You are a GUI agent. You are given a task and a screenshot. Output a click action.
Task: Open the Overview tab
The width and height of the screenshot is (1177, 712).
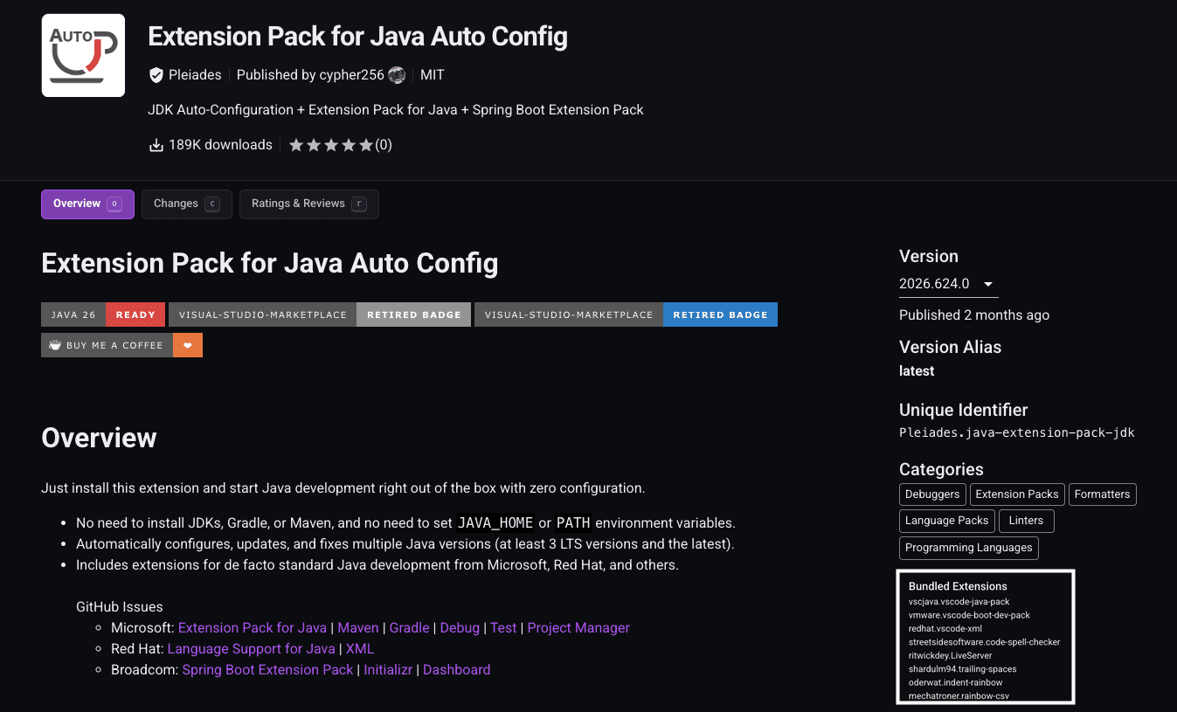point(87,204)
